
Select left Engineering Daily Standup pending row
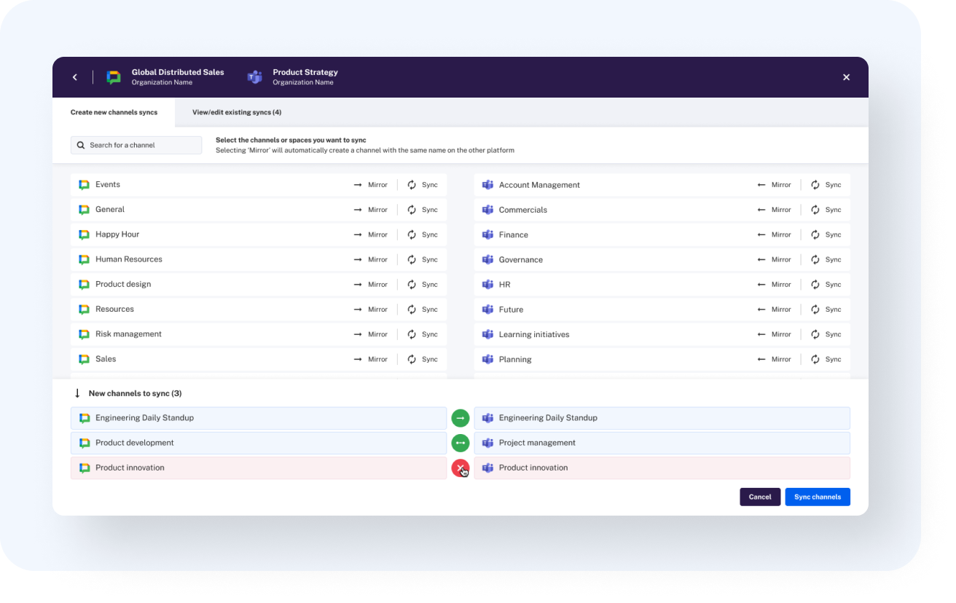tap(259, 418)
